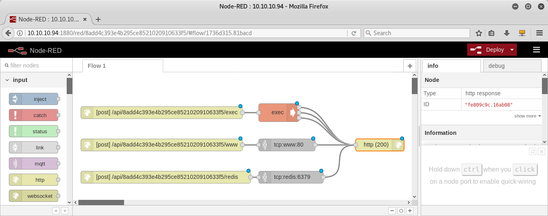Select the /redis http post node
The height and width of the screenshot is (216, 548).
click(166, 177)
